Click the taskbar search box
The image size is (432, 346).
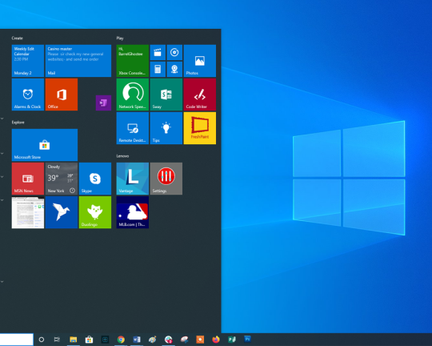pyautogui.click(x=17, y=340)
